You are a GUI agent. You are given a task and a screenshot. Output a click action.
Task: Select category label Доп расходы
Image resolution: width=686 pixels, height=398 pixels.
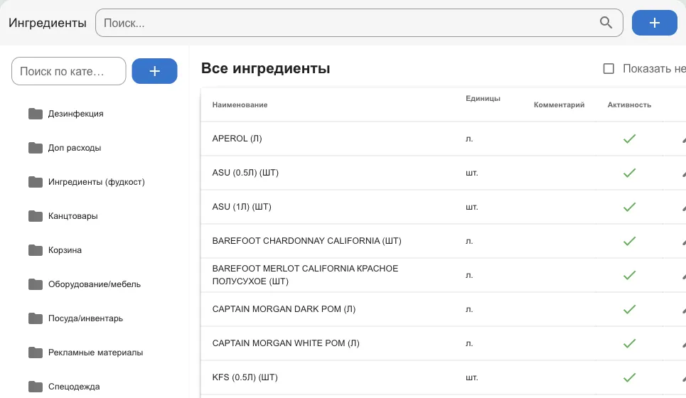coord(75,148)
